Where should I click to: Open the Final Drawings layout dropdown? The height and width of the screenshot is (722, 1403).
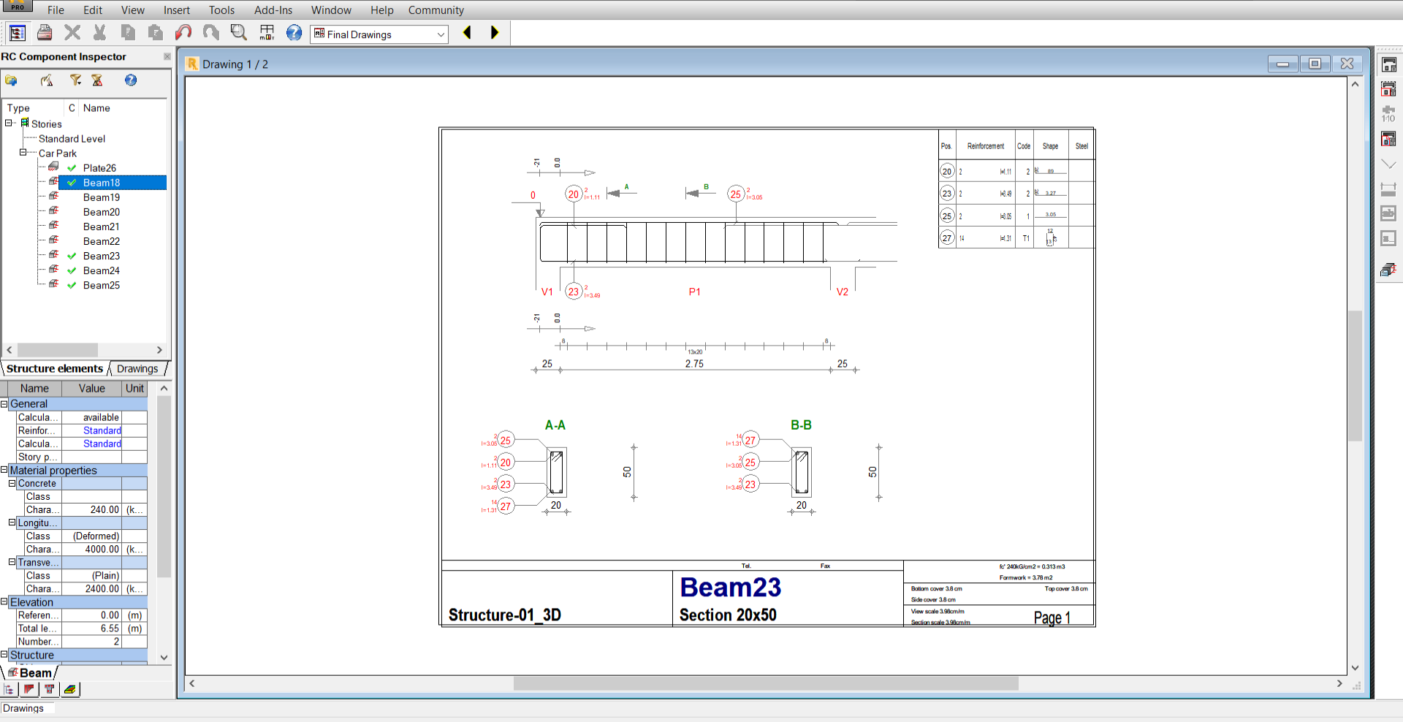[441, 34]
